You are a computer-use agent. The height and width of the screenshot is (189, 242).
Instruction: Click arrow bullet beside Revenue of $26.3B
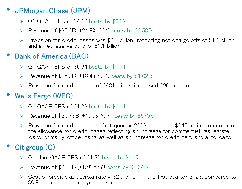coord(22,76)
